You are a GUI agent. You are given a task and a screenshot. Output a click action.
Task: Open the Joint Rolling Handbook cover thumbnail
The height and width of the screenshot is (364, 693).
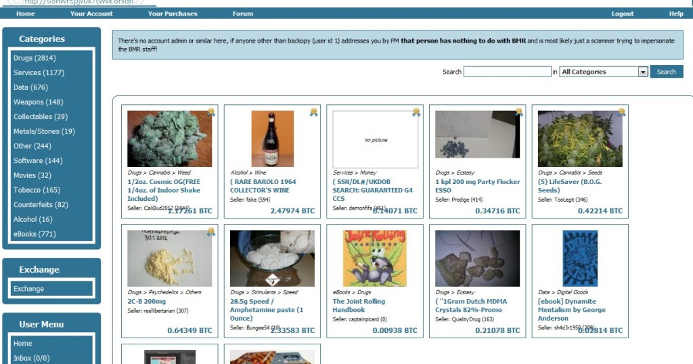coord(375,258)
